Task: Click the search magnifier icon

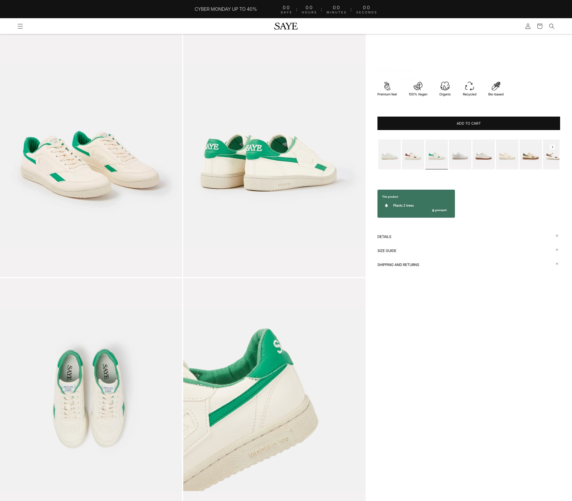Action: coord(551,26)
